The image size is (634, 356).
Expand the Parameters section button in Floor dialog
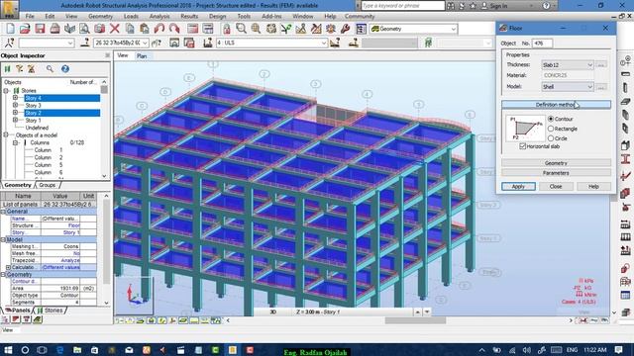(x=556, y=173)
